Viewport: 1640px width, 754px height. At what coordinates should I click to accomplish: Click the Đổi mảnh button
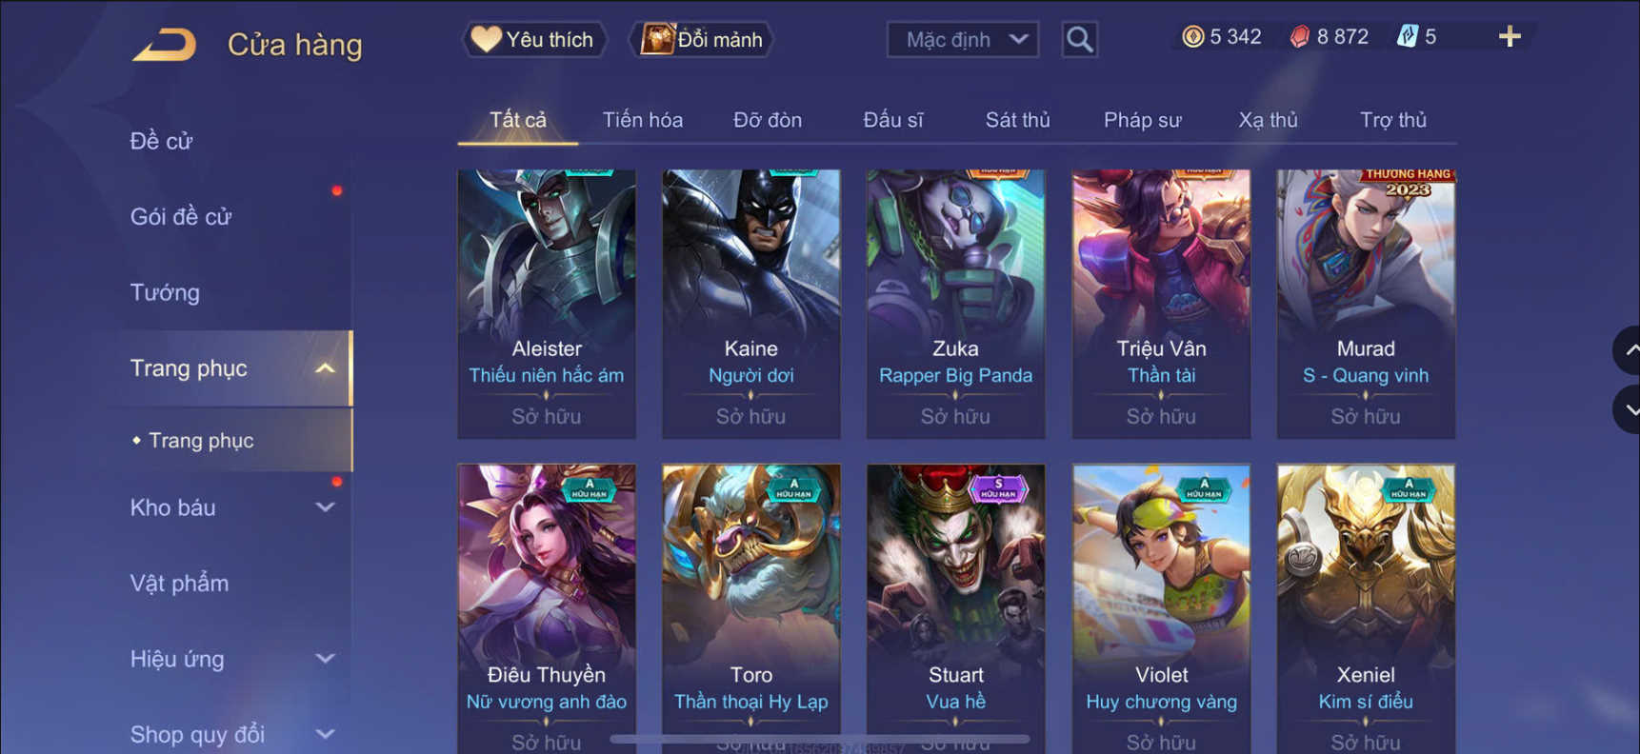click(701, 40)
